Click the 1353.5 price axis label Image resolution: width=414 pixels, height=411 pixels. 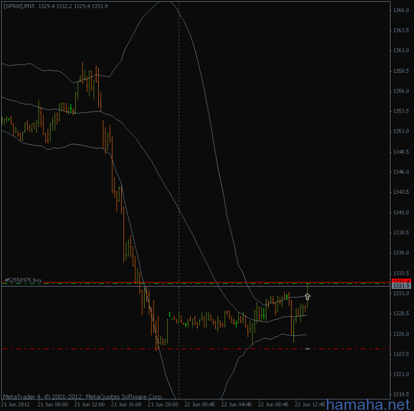(x=401, y=111)
